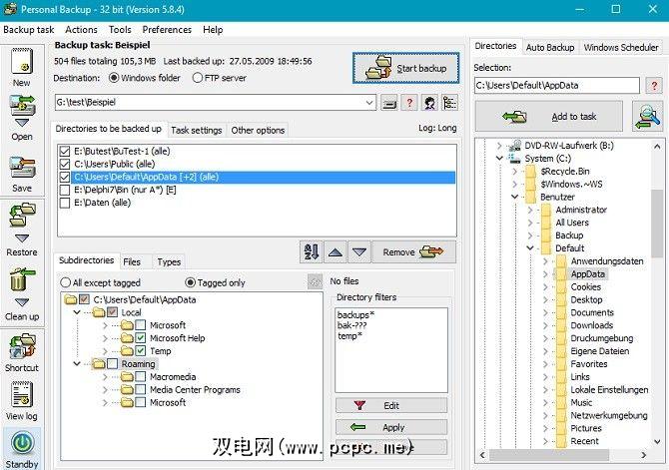Click the Add to task button
Screen dimensions: 669x470
pos(549,116)
